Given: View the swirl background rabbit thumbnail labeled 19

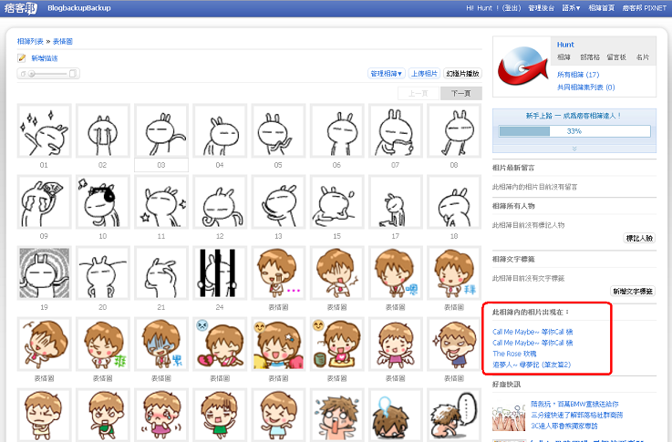Looking at the screenshot, I should click(x=44, y=272).
